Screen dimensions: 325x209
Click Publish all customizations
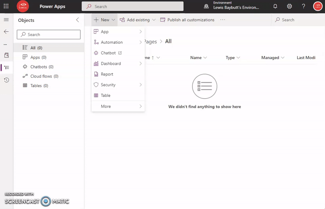coord(187,20)
